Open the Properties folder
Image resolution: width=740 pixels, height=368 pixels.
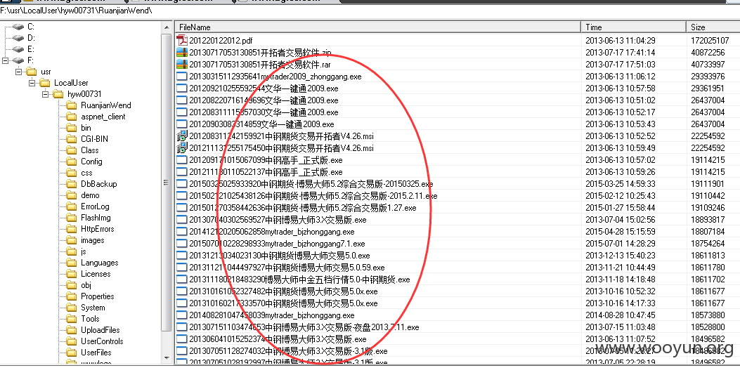coord(97,296)
